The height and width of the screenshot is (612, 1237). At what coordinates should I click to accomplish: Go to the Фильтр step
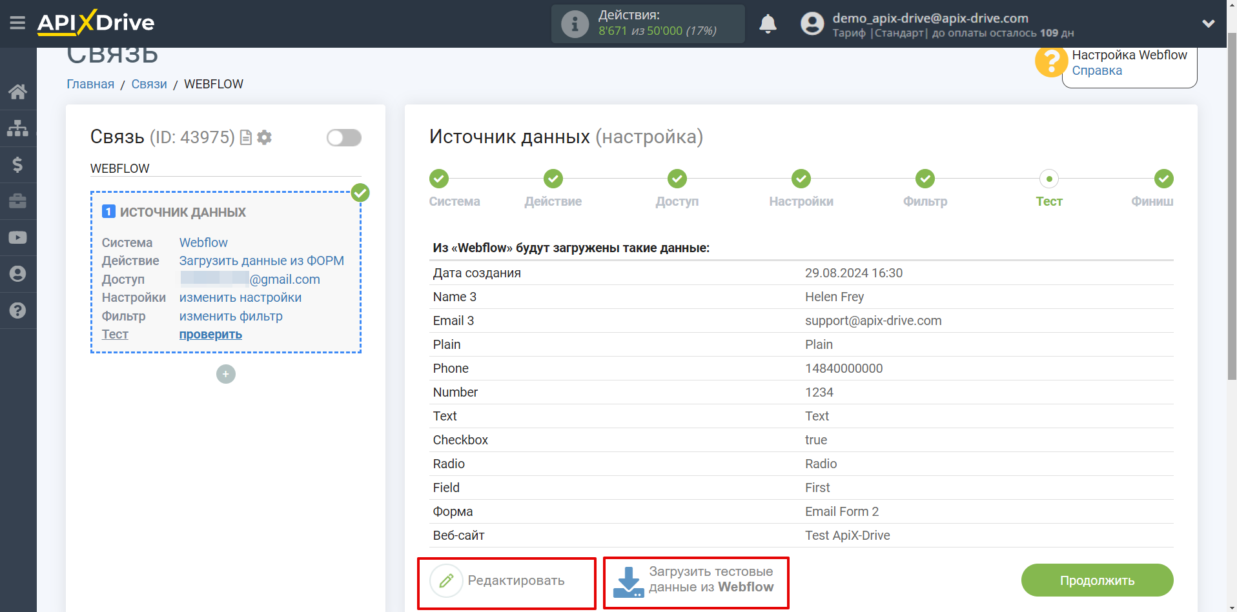tap(925, 179)
